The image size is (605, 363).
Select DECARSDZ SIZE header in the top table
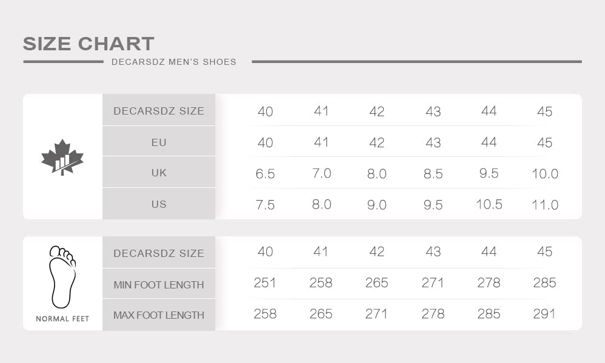(159, 110)
